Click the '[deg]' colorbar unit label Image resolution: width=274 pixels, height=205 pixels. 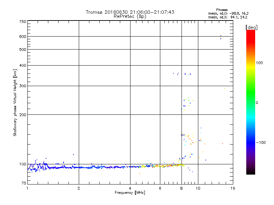coord(251,27)
